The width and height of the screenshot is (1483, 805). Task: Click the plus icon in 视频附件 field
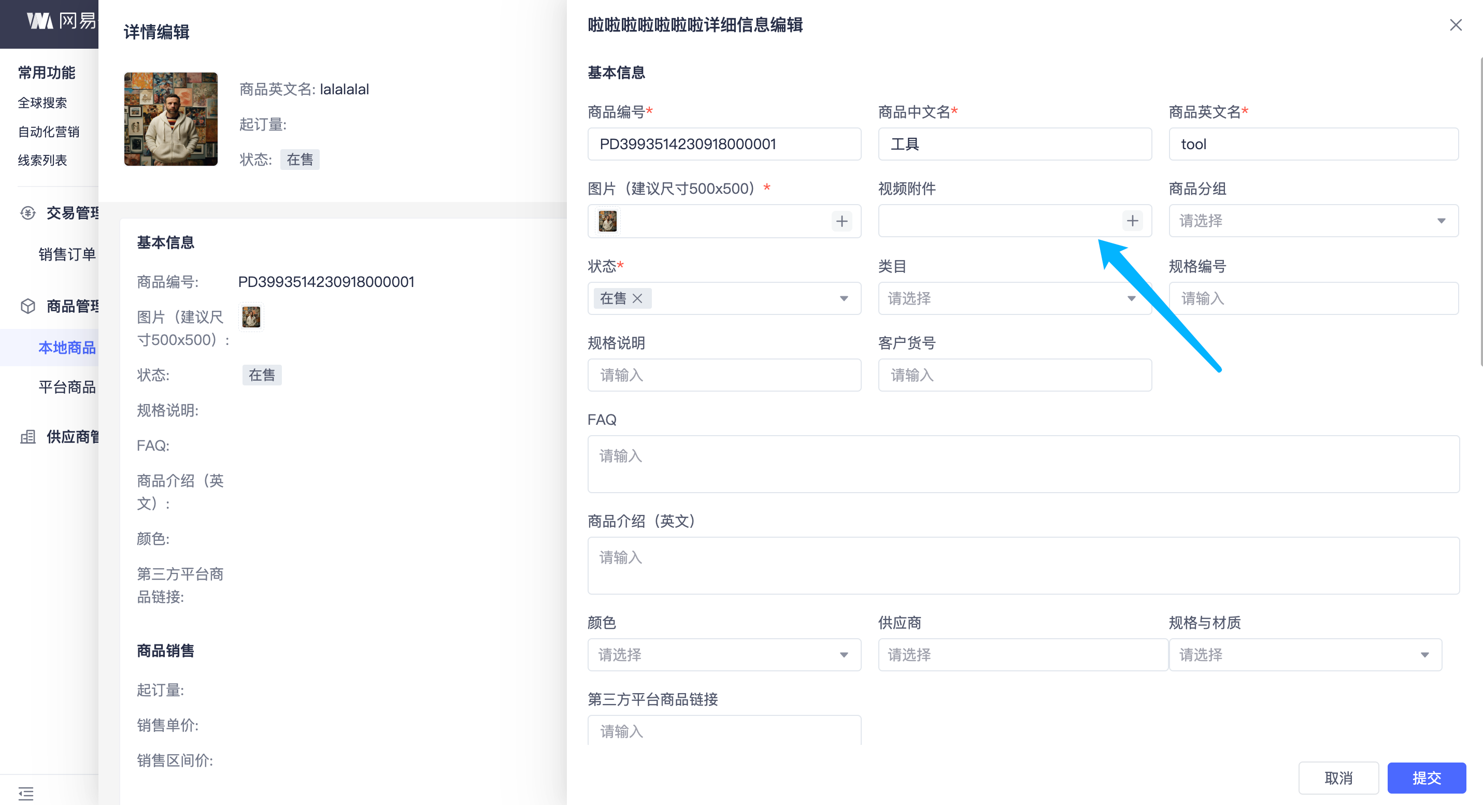(x=1132, y=221)
